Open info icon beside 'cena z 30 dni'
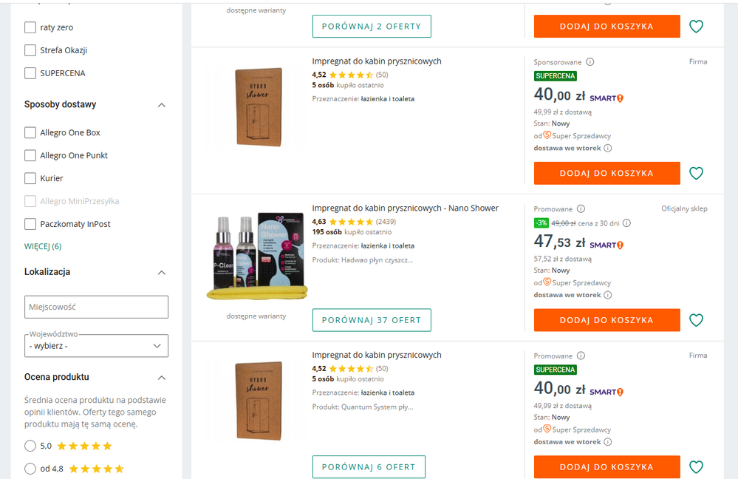This screenshot has width=738, height=479. 626,223
